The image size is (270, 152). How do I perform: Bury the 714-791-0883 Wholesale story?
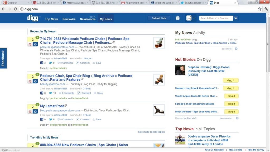[30, 44]
